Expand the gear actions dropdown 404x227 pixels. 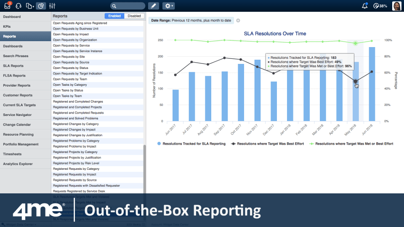coord(169,6)
